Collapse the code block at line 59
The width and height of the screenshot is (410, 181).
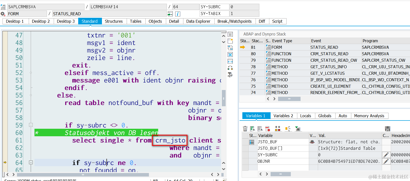point(31,125)
